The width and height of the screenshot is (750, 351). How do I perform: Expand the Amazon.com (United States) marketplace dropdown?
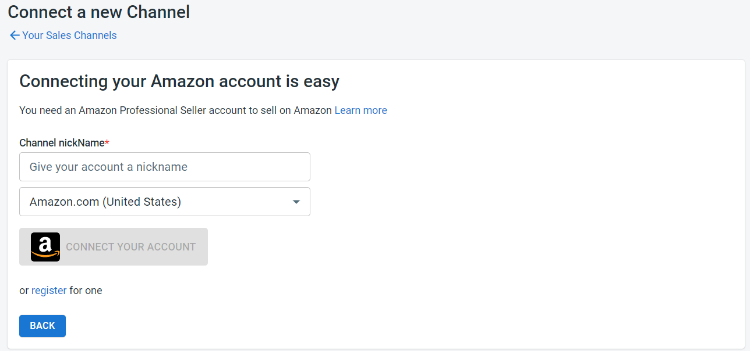click(x=165, y=202)
